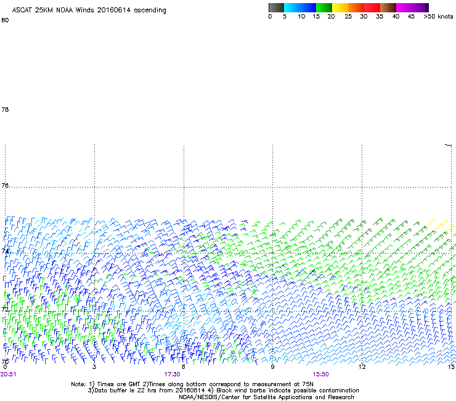This screenshot has width=456, height=401.
Task: Click the longitude axis label "3"
Action: tap(94, 366)
